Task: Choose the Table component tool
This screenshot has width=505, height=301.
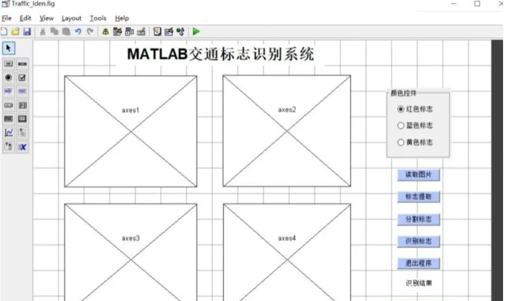Action: pos(22,119)
